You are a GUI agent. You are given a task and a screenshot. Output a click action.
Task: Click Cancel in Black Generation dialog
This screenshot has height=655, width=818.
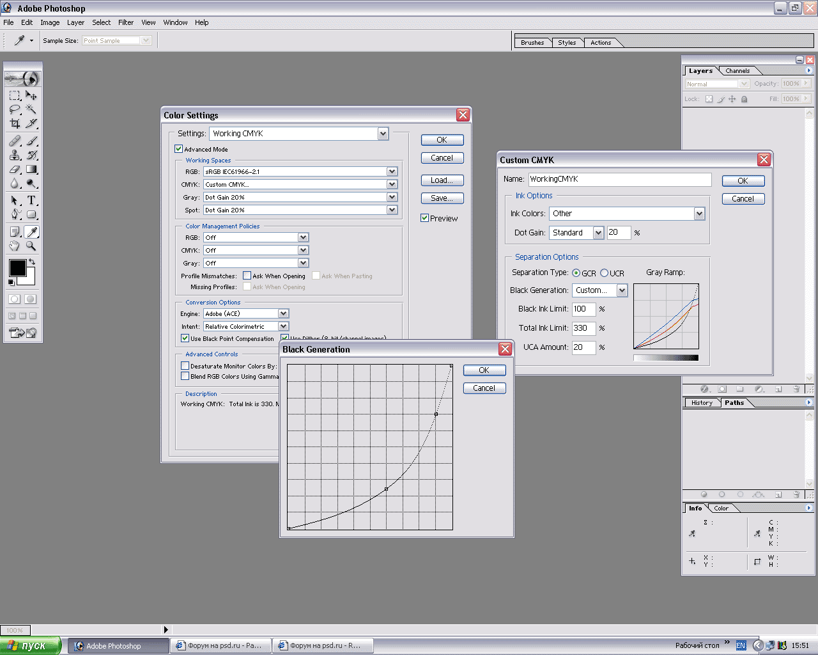[x=484, y=388]
